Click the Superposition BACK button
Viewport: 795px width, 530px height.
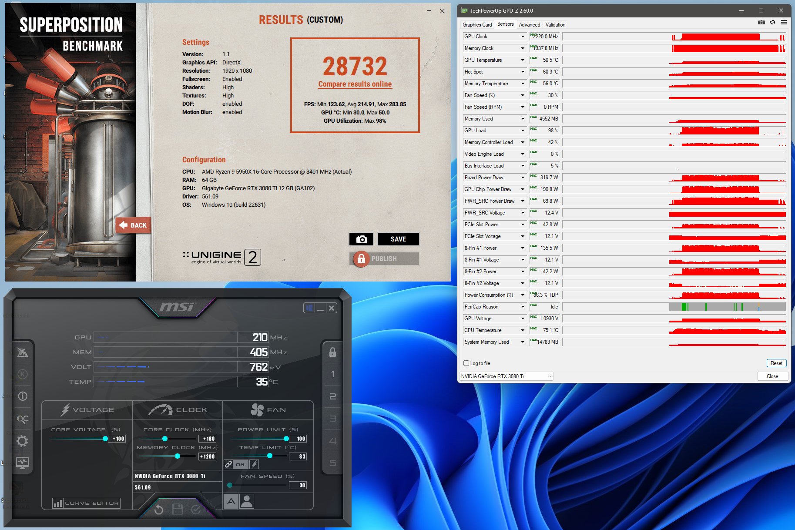[x=134, y=225]
